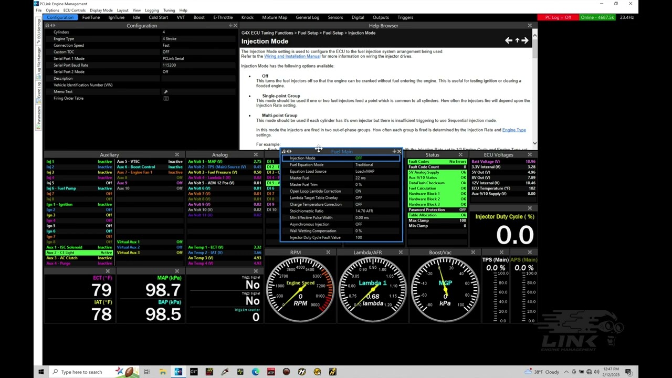
Task: Go forward in the Help Browser
Action: click(525, 40)
